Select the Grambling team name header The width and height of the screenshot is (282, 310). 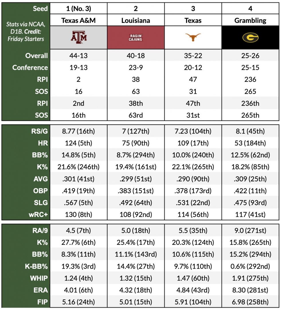click(250, 20)
